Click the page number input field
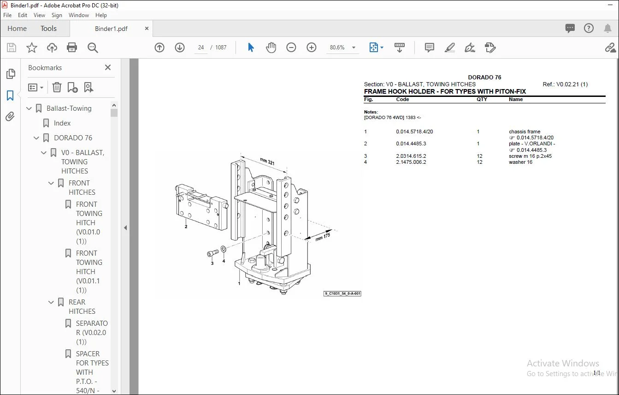This screenshot has width=619, height=395. click(201, 48)
